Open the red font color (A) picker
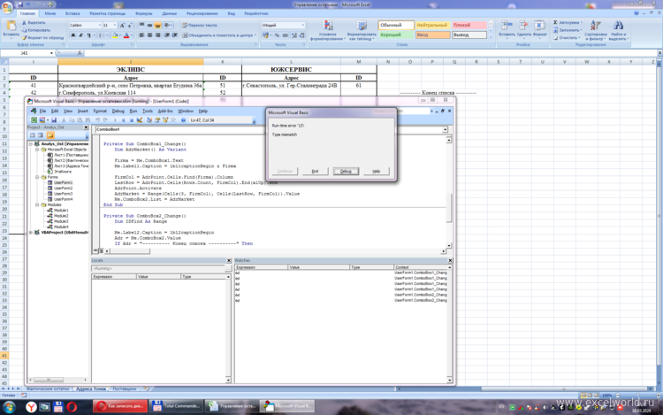Screen dimensions: 663x415 pos(126,35)
